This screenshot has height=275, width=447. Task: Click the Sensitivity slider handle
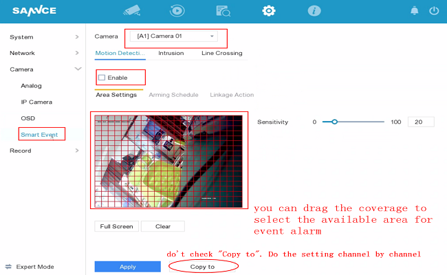pyautogui.click(x=335, y=122)
